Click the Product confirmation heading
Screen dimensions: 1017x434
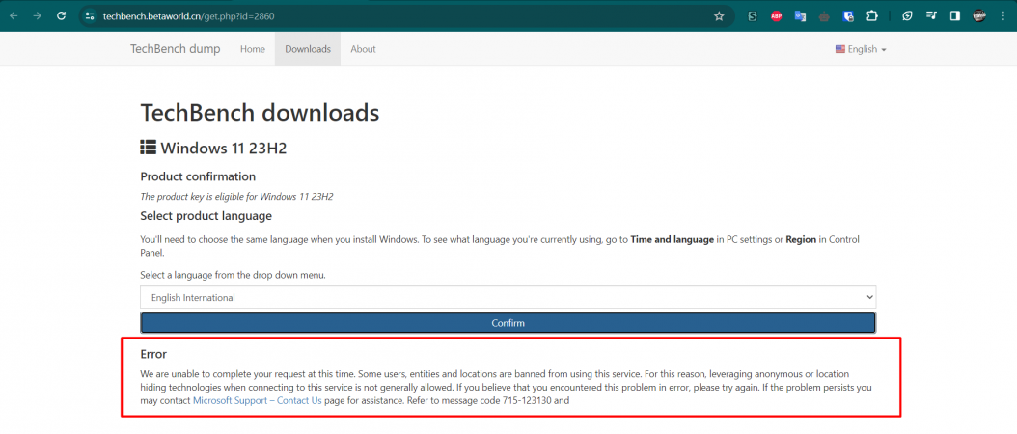coord(198,176)
